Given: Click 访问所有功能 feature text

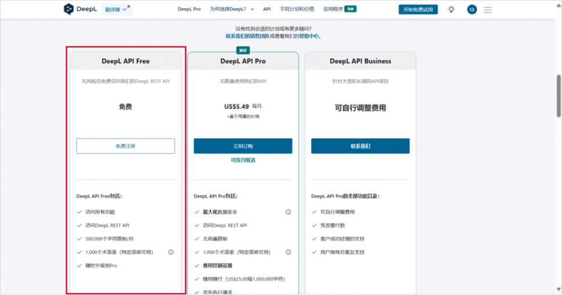Looking at the screenshot, I should (100, 212).
